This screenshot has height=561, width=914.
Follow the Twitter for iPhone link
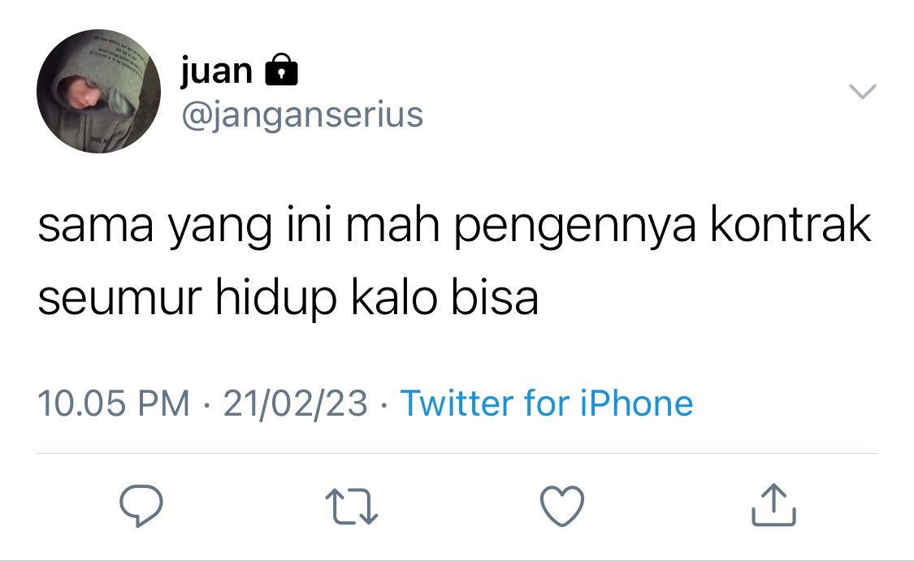[546, 403]
